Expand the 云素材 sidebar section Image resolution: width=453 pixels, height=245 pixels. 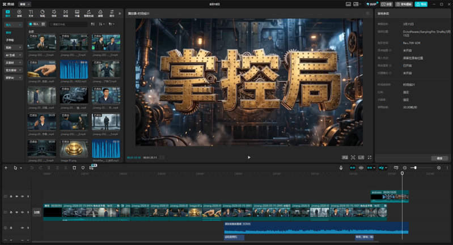click(12, 62)
